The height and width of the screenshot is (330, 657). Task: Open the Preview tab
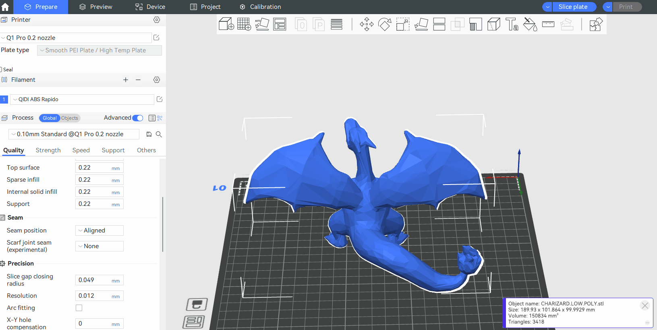[96, 7]
